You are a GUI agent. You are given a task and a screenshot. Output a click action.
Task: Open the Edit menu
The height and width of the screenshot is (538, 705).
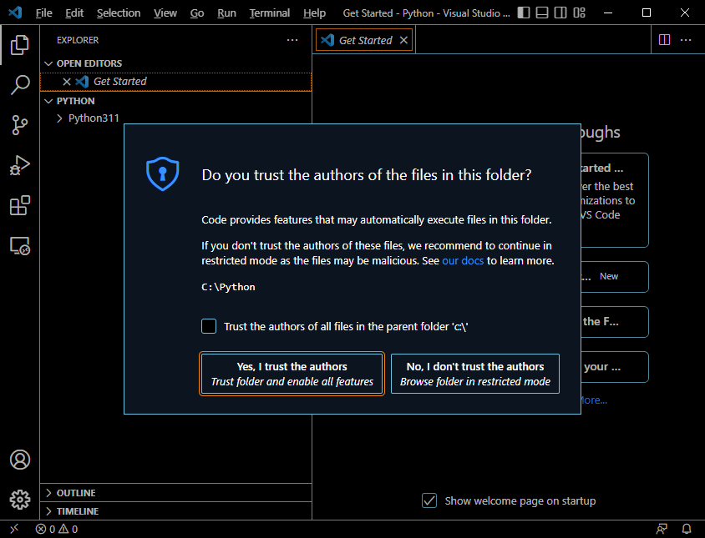click(x=74, y=13)
